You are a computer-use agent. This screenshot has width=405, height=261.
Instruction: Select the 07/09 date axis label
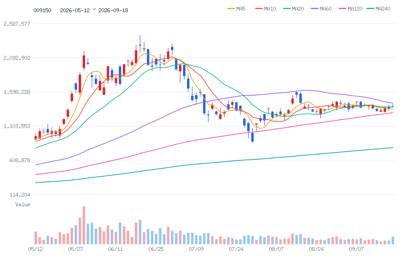coord(196,249)
